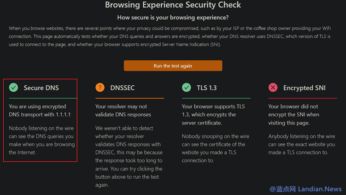Click the intro paragraph about DNS queries
346x195 pixels.
coord(170,36)
